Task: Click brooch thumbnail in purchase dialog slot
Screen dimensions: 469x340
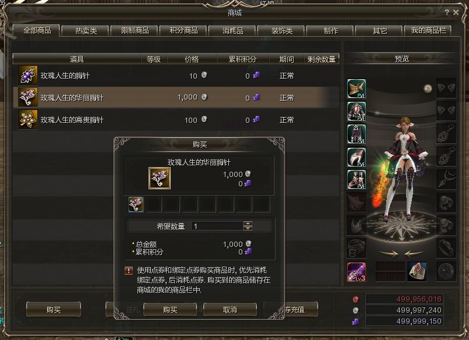Action: [136, 204]
